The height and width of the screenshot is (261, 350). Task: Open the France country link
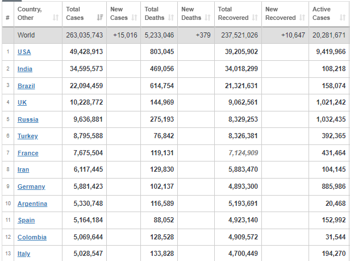pyautogui.click(x=28, y=153)
